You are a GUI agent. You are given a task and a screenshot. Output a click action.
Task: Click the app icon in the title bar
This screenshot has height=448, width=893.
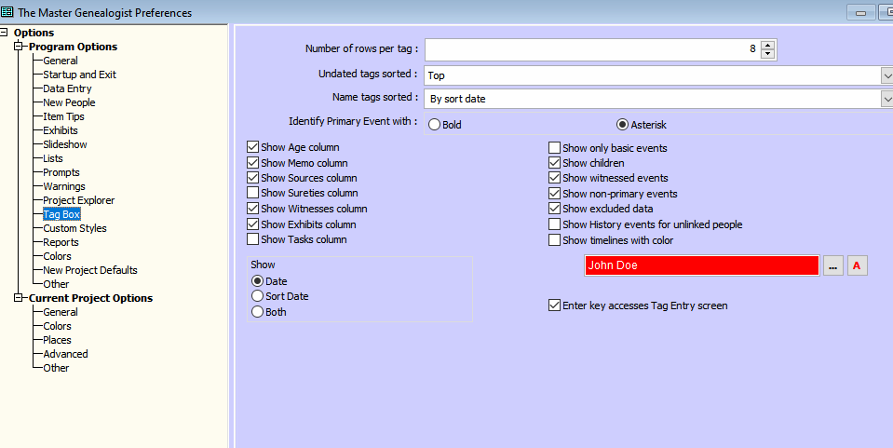point(7,13)
